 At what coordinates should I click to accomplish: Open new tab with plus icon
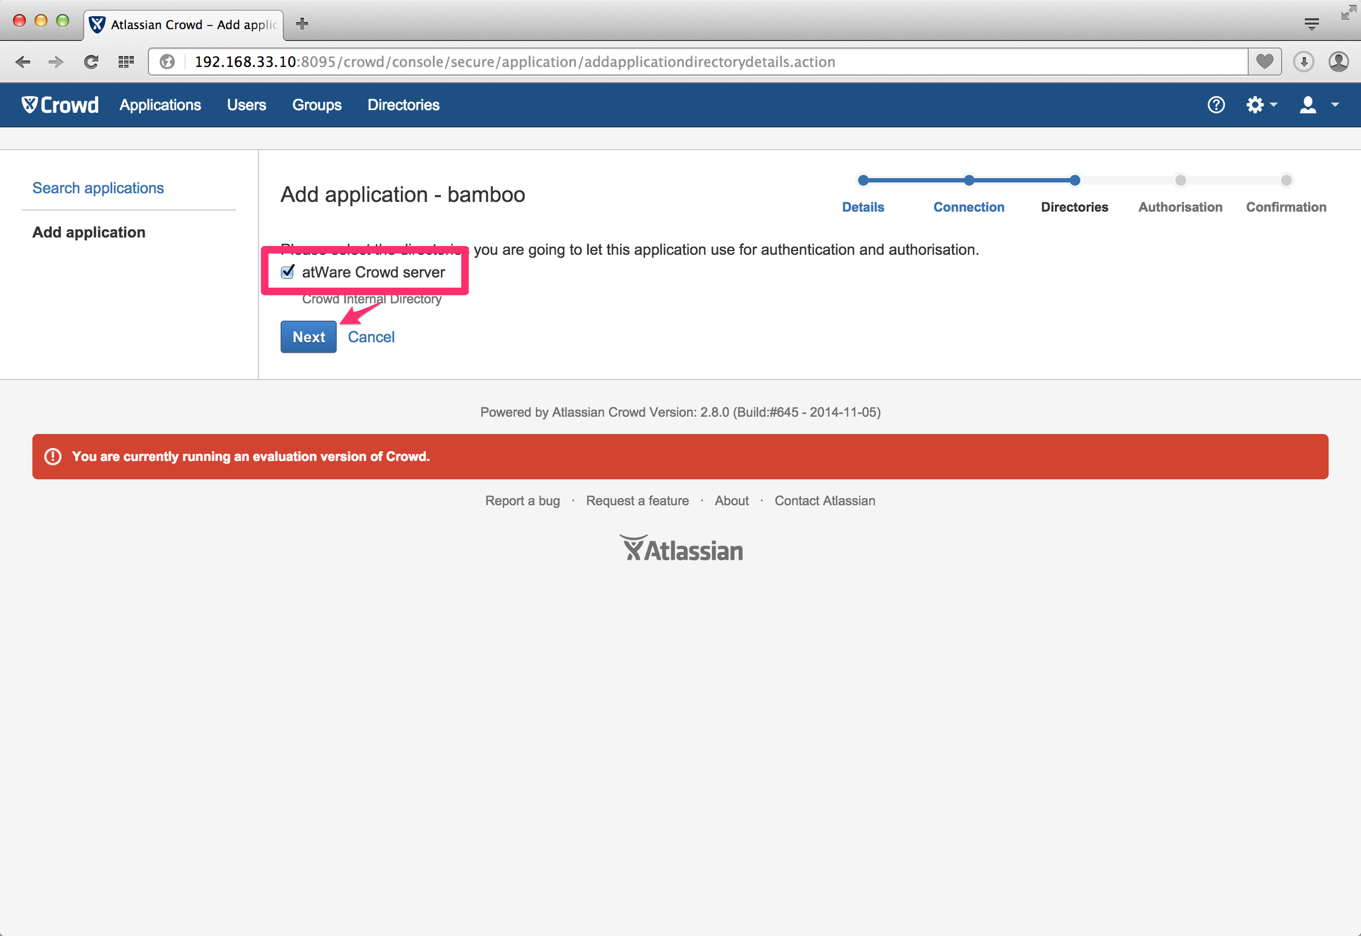click(302, 23)
